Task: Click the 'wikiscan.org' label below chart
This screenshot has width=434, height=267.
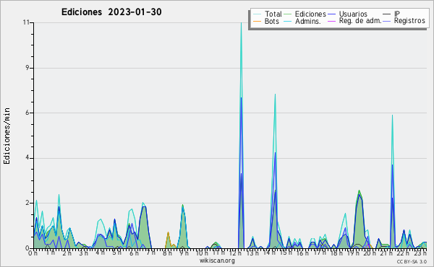Action: point(217,261)
